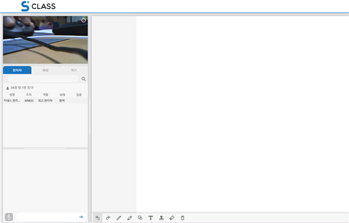Open the third tab in side panel

pos(74,70)
